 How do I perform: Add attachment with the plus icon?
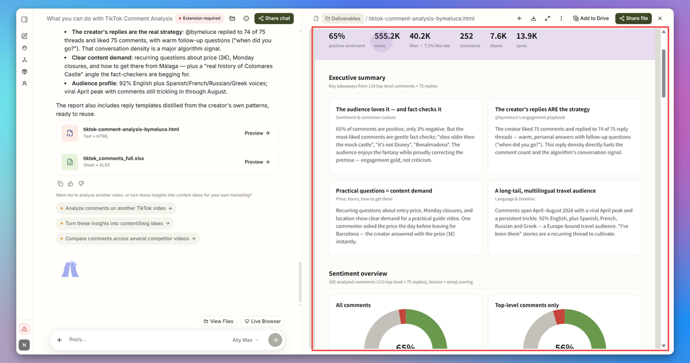[59, 340]
